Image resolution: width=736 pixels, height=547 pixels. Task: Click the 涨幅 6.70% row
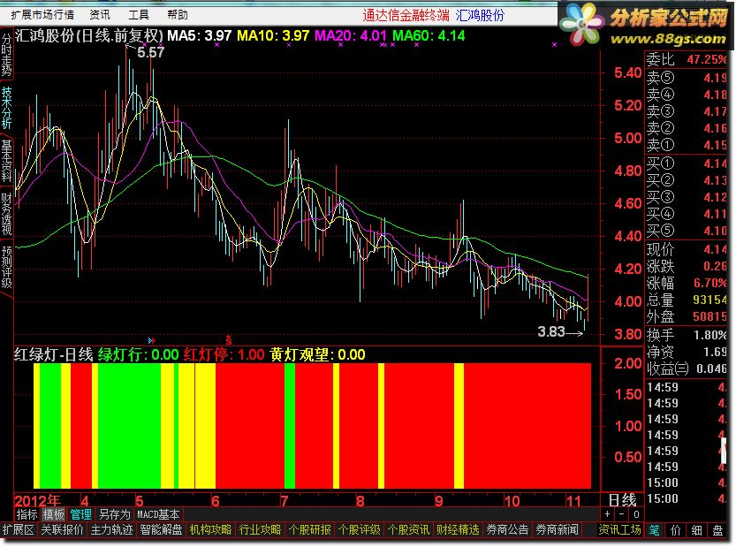point(687,283)
